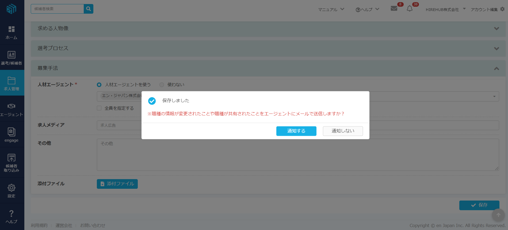Open 選考/候補者 in the sidebar
Viewport: 508px width, 230px height.
pos(12,58)
